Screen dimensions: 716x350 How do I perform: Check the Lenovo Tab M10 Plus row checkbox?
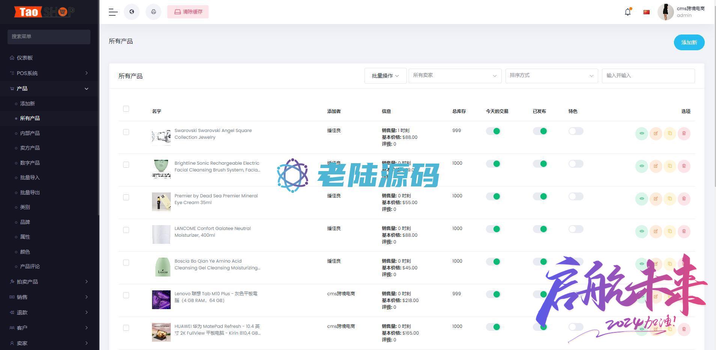(x=126, y=295)
